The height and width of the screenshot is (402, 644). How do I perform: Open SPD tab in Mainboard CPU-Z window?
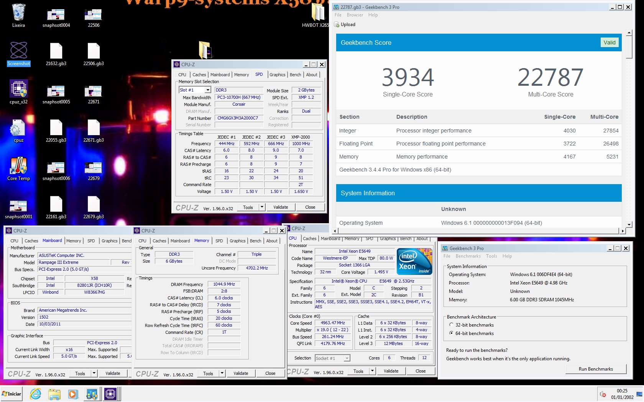91,241
